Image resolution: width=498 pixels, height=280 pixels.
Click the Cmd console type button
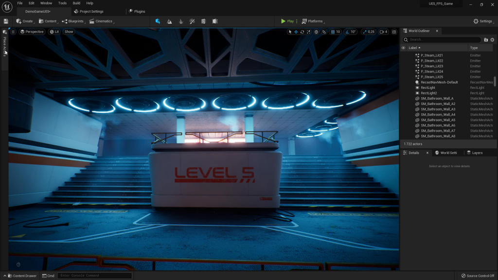point(48,276)
